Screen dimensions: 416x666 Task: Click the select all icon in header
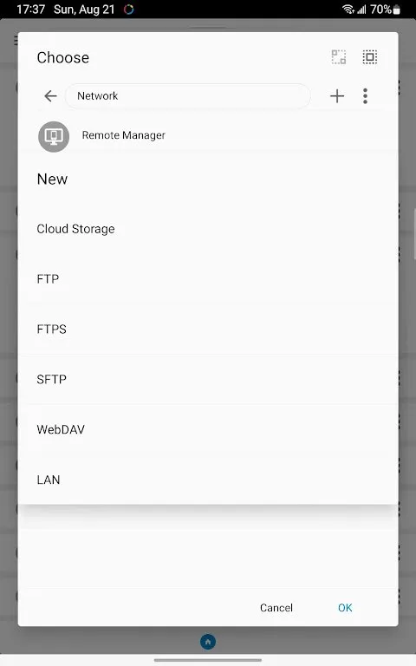(x=370, y=57)
